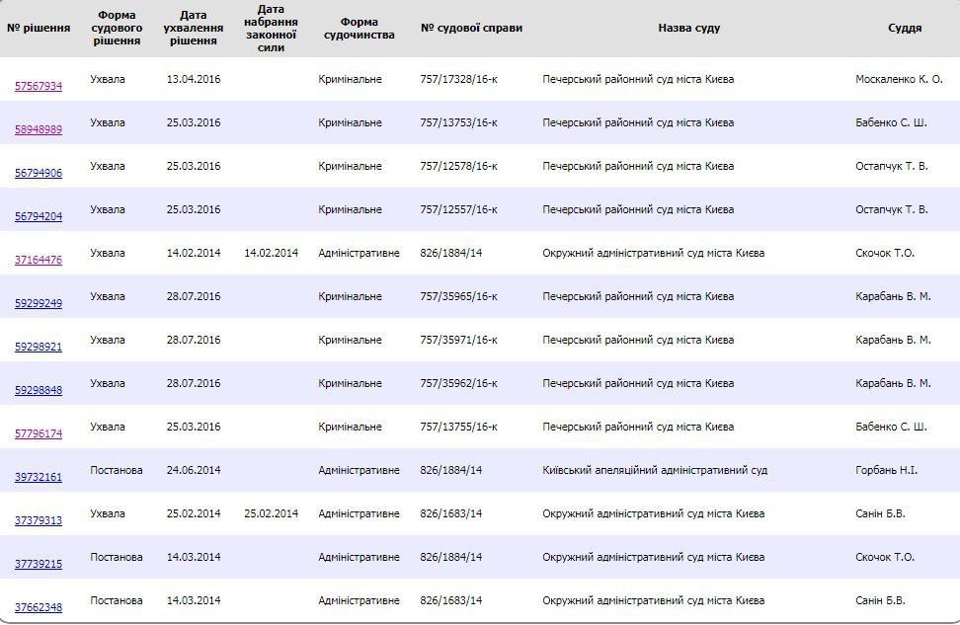Click decision number 37739215
960x625 pixels.
39,565
